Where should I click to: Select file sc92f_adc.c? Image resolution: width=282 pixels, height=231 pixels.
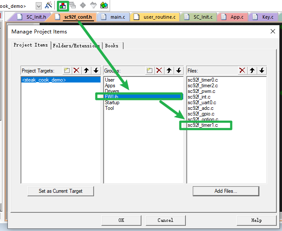[x=201, y=108]
